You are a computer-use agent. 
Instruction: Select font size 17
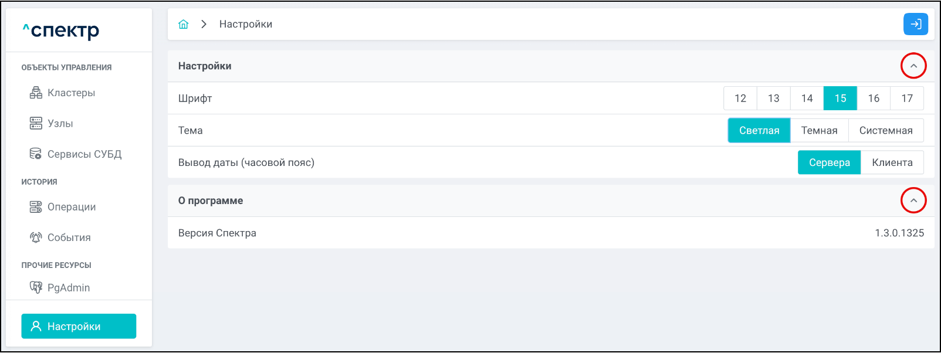pyautogui.click(x=907, y=98)
